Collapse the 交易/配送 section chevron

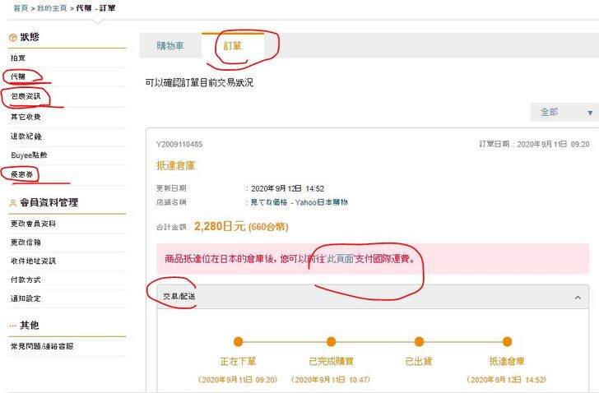tap(578, 298)
